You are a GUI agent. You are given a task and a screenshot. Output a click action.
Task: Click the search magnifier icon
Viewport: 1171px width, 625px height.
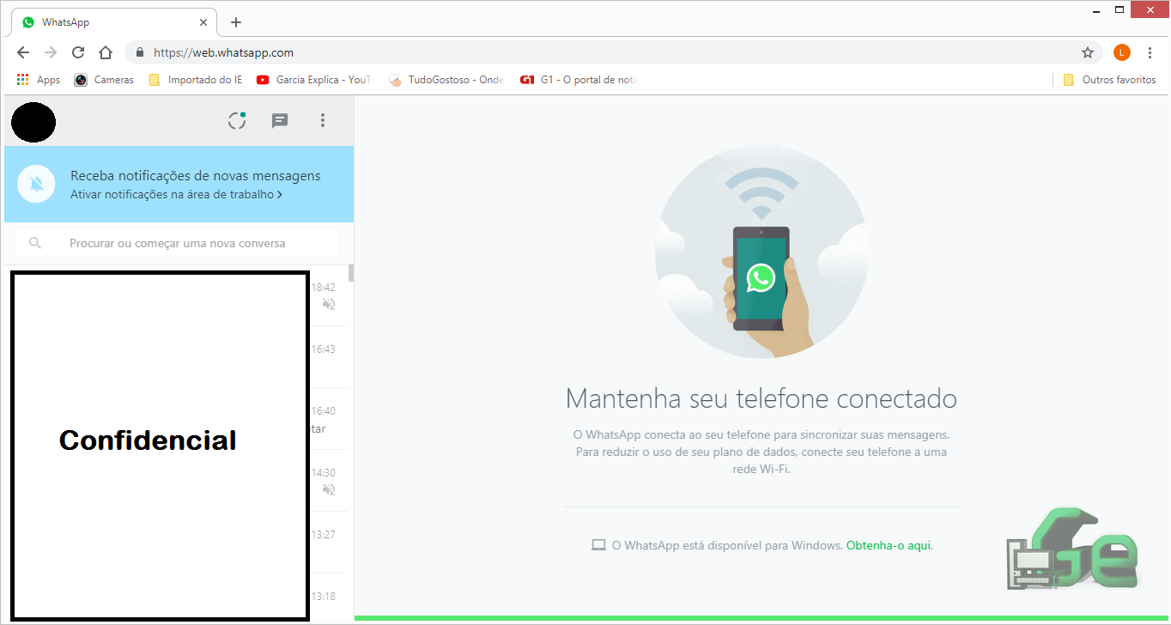(35, 243)
